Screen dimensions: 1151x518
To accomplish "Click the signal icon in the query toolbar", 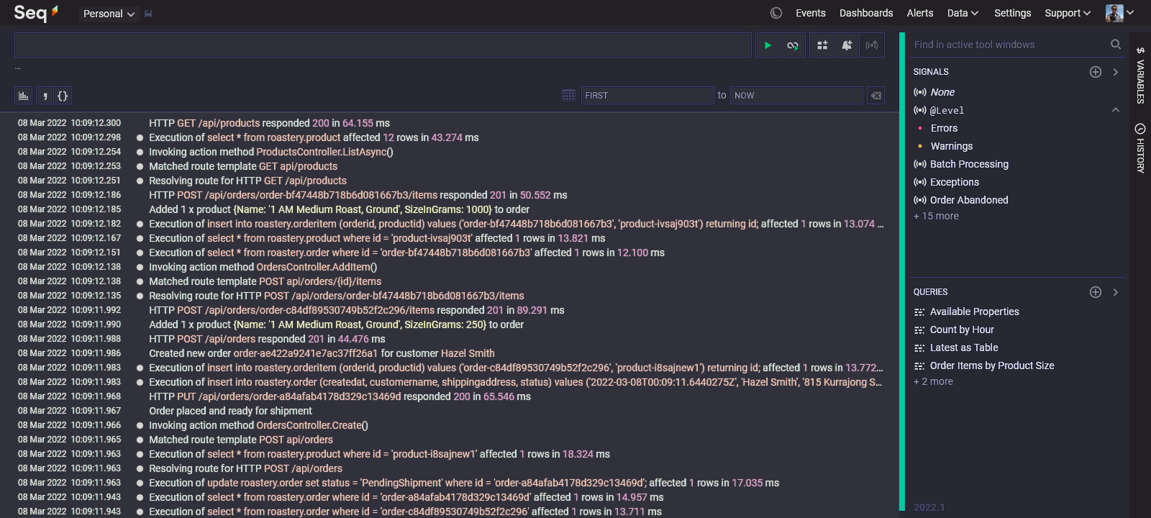I will [x=872, y=45].
